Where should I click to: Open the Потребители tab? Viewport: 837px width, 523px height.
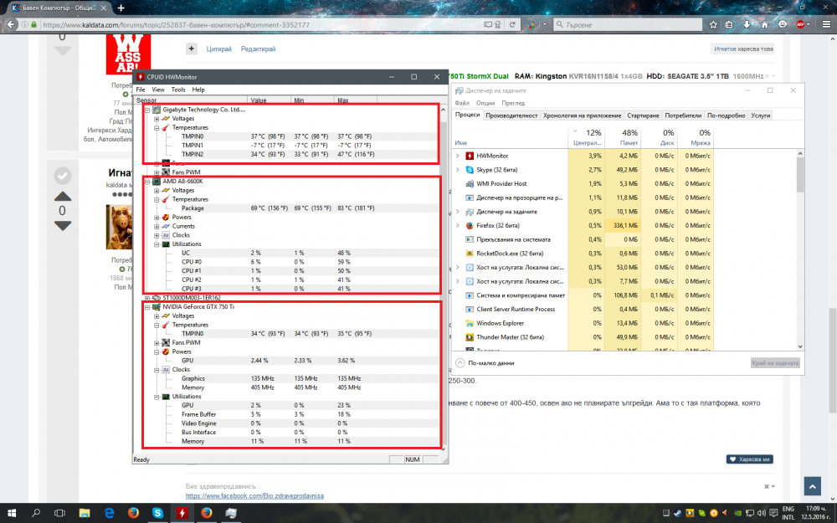point(683,115)
